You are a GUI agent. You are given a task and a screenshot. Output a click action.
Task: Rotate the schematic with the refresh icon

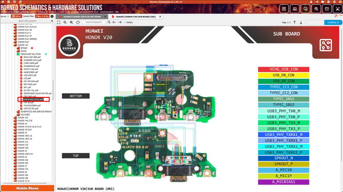78,22
